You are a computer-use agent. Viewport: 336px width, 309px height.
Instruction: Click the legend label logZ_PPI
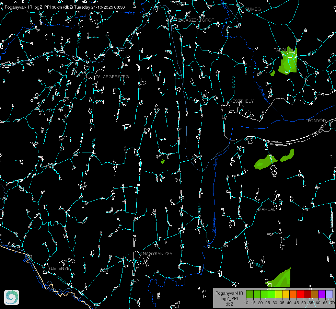click(x=229, y=298)
